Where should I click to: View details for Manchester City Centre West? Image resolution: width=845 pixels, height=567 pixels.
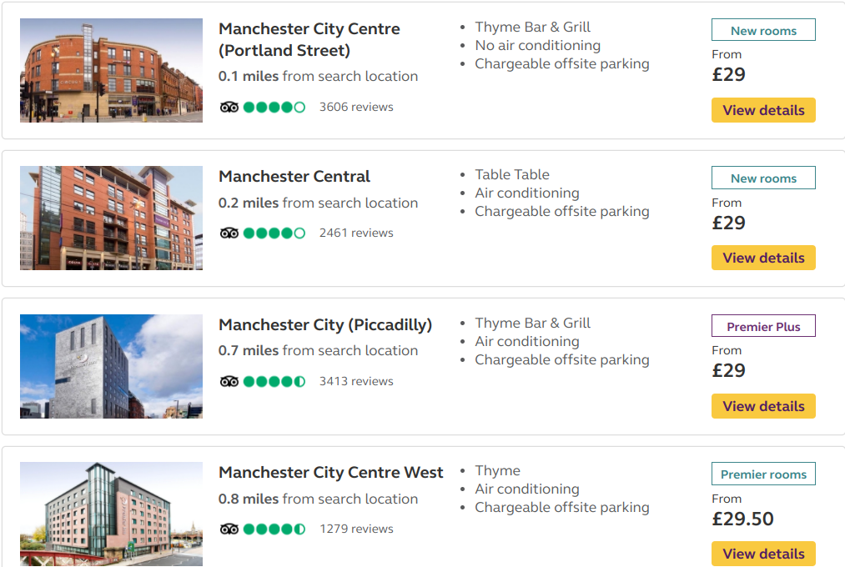763,554
